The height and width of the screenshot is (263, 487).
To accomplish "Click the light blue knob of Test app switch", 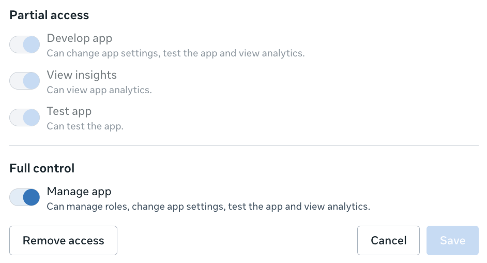I will tap(31, 118).
